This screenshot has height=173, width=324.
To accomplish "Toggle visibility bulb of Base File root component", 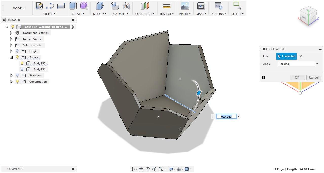I will (13, 27).
